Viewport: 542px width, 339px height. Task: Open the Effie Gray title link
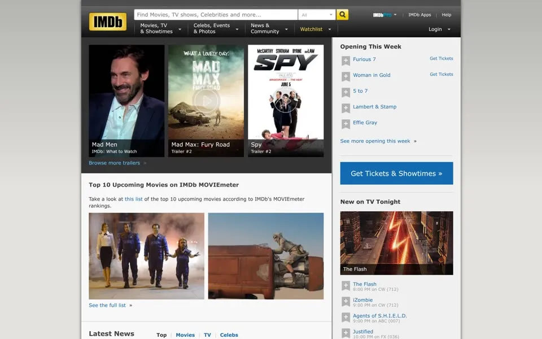coord(365,123)
